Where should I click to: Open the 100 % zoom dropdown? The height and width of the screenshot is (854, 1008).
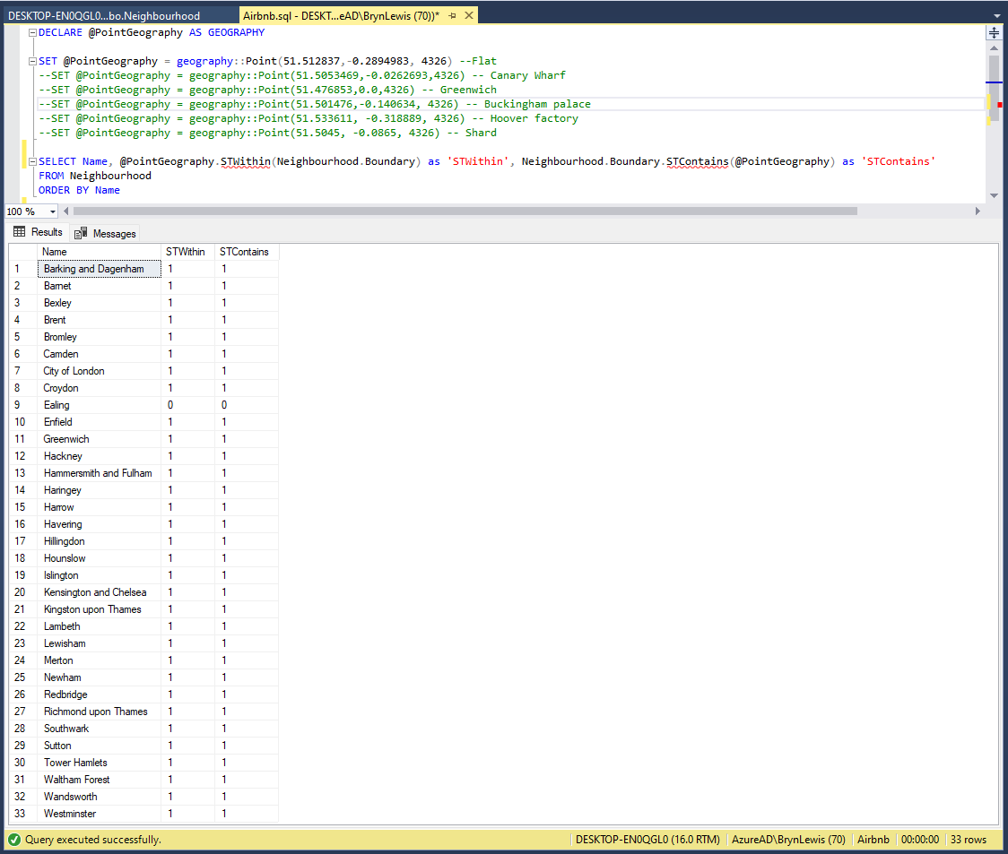(x=53, y=211)
